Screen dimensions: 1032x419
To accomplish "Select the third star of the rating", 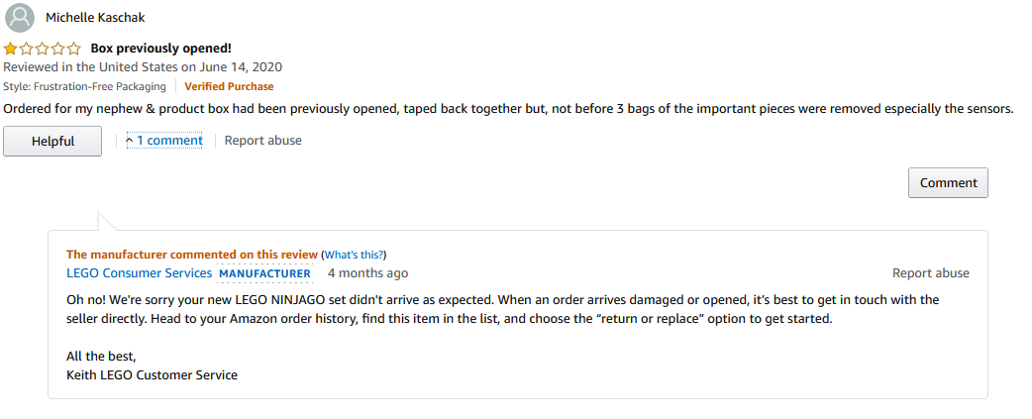I will point(43,48).
